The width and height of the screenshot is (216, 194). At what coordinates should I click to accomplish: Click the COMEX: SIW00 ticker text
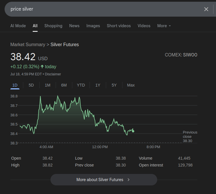click(x=181, y=55)
